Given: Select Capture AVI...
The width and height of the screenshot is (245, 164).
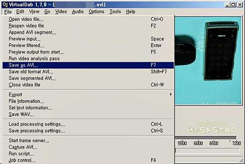Looking at the screenshot, I should pyautogui.click(x=88, y=147).
